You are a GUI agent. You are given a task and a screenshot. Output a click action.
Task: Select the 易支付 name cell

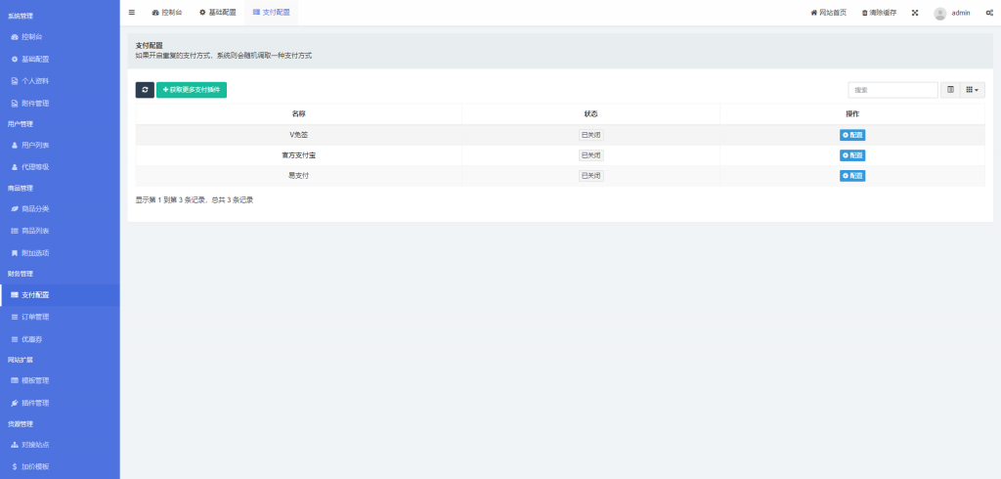pyautogui.click(x=299, y=176)
